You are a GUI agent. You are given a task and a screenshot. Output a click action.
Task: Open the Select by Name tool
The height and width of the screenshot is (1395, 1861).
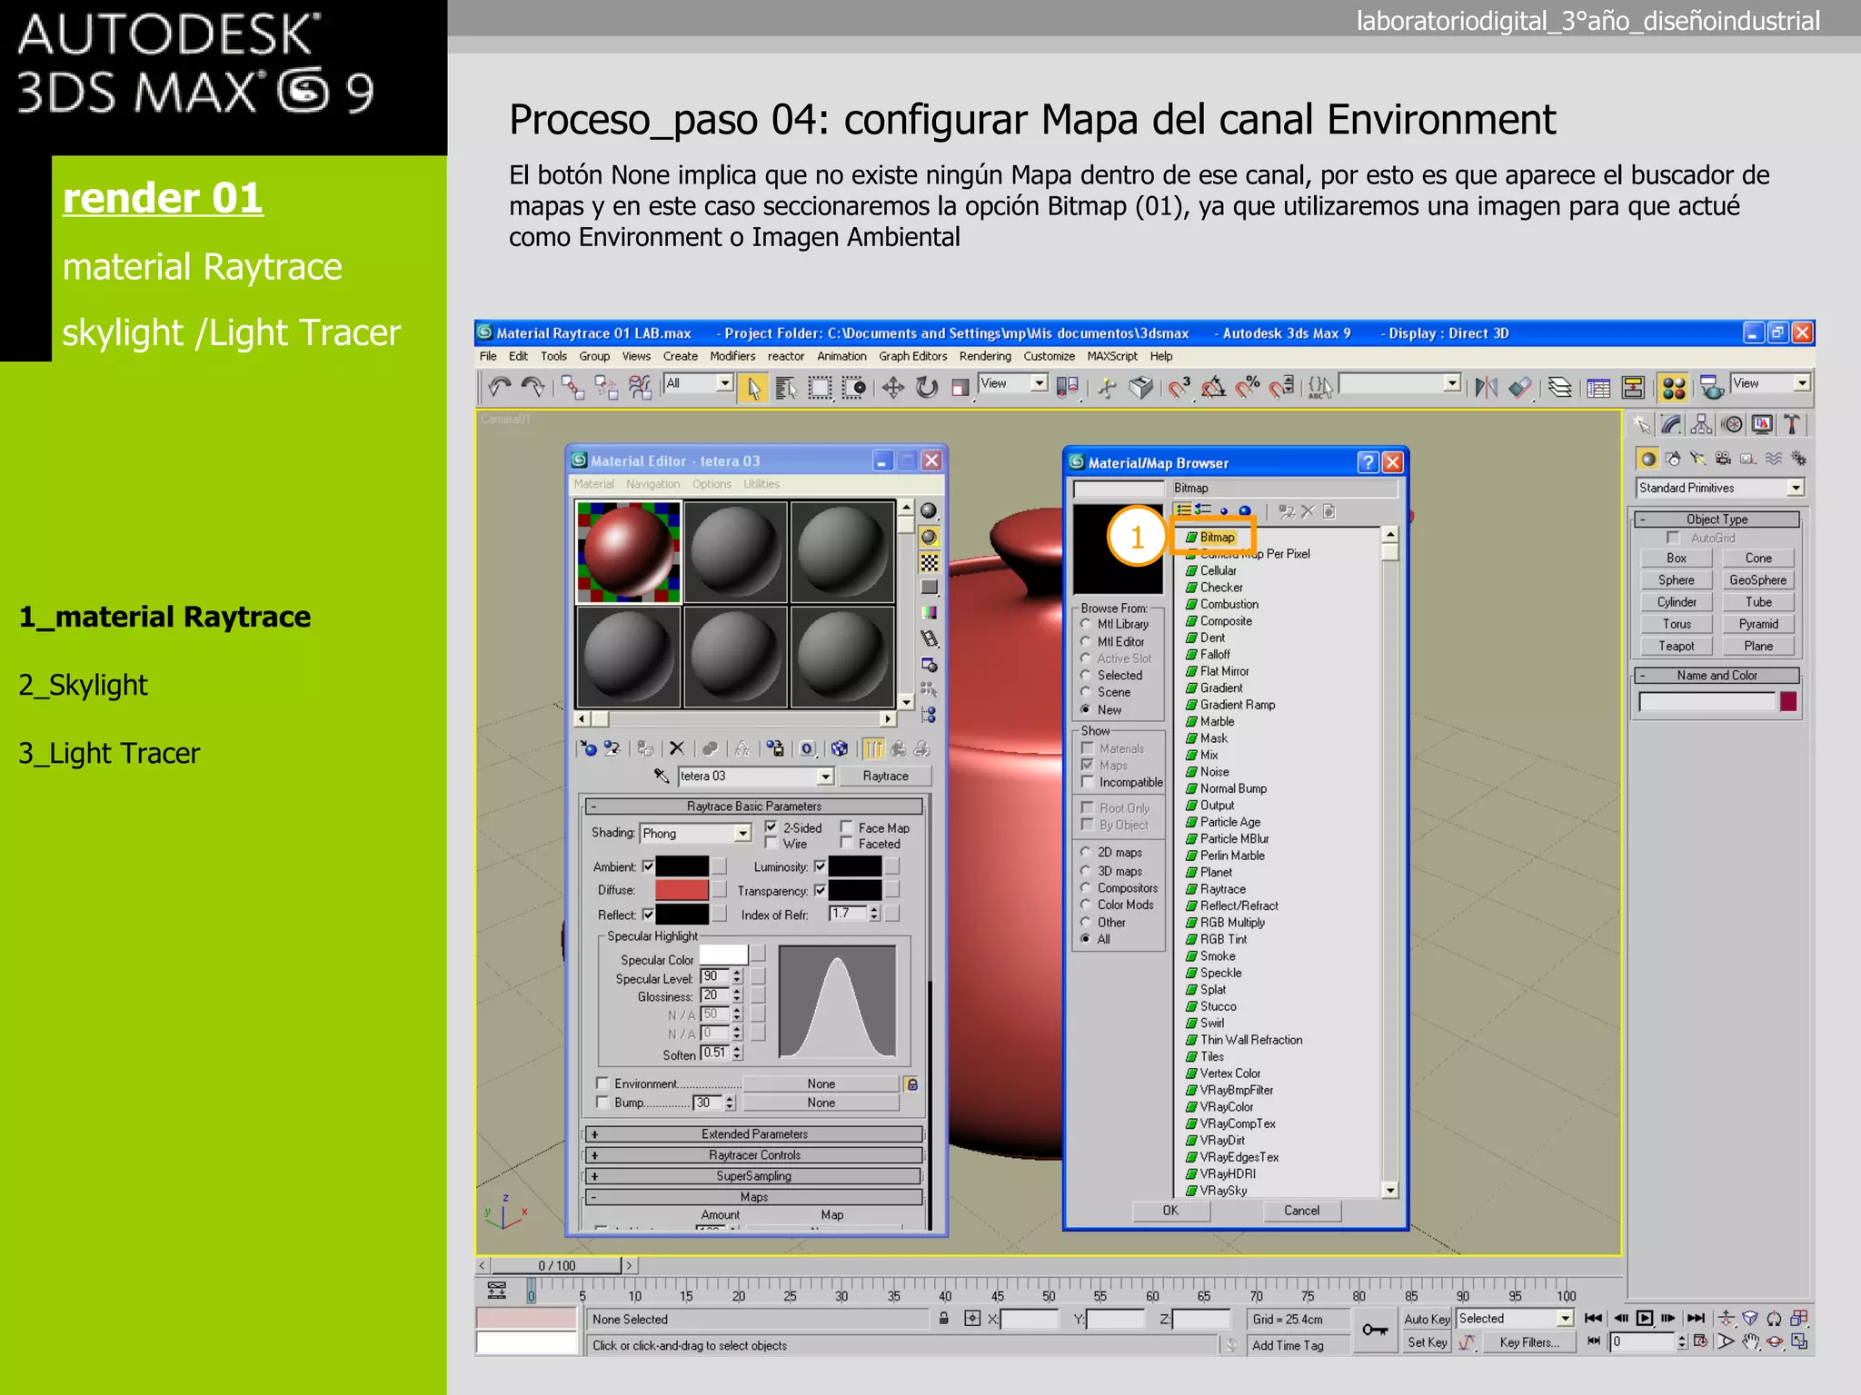tap(786, 388)
